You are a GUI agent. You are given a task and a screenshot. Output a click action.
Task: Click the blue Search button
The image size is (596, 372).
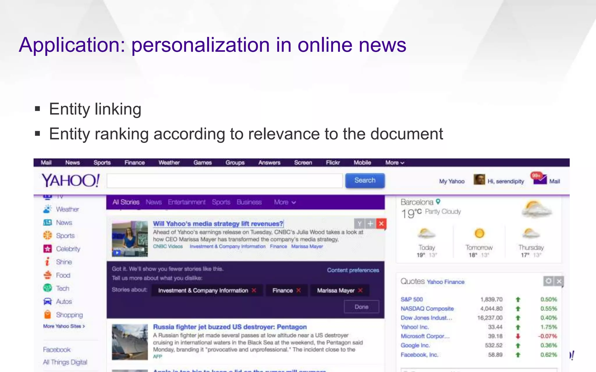[x=365, y=180]
